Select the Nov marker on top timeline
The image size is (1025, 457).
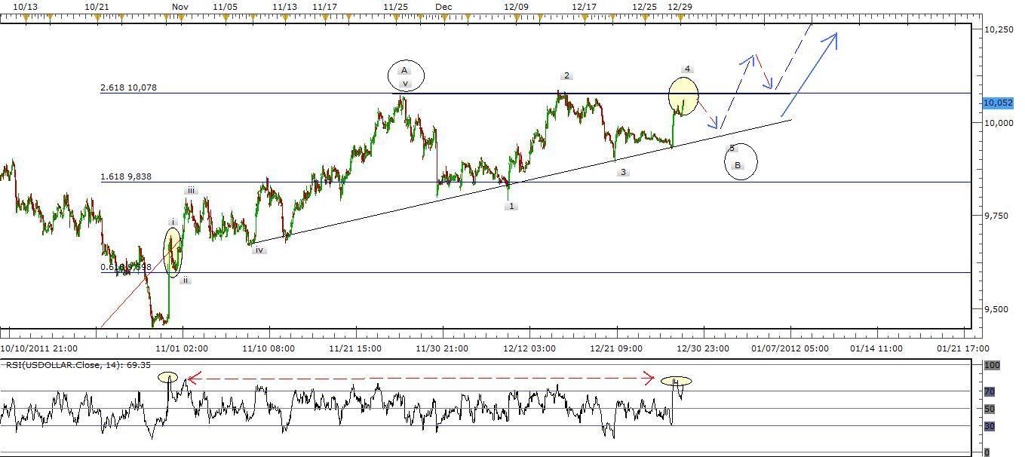click(180, 7)
